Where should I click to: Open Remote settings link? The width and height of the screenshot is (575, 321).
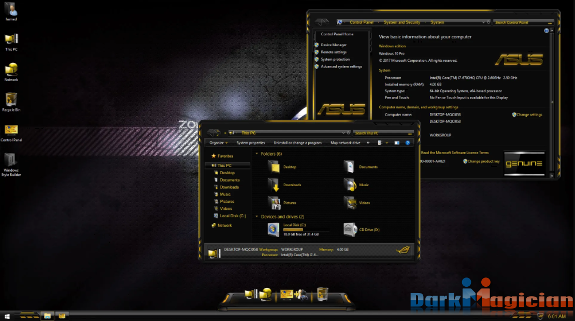[333, 52]
